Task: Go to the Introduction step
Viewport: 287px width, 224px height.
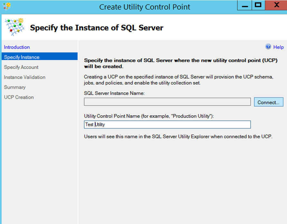Action: click(17, 47)
